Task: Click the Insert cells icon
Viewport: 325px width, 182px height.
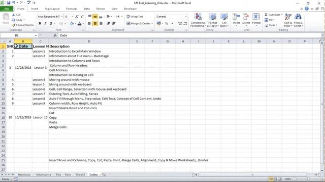Action: coord(236,17)
